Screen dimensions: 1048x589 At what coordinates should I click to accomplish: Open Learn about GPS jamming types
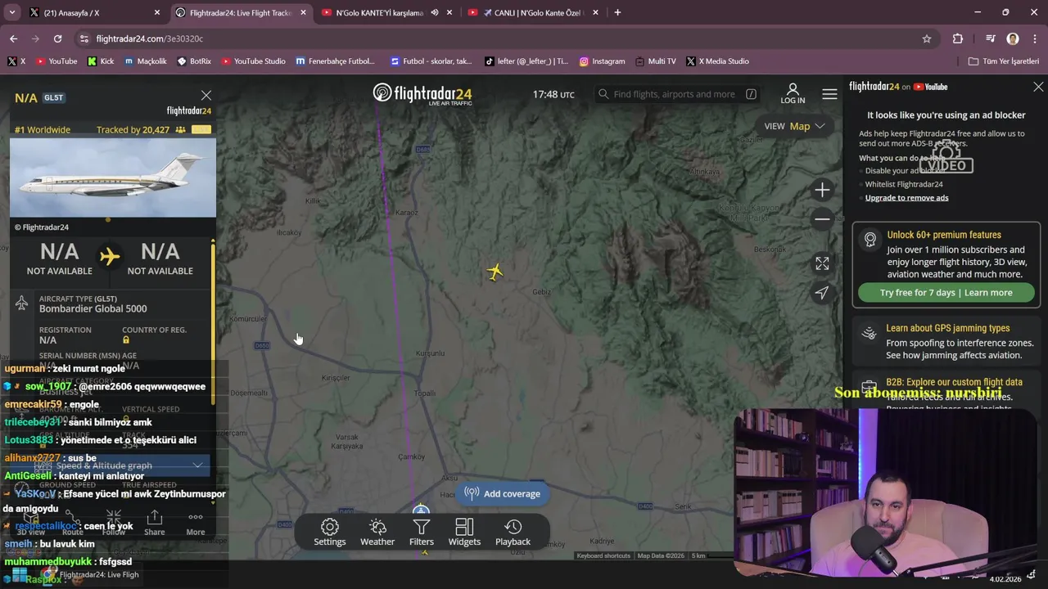tap(947, 328)
